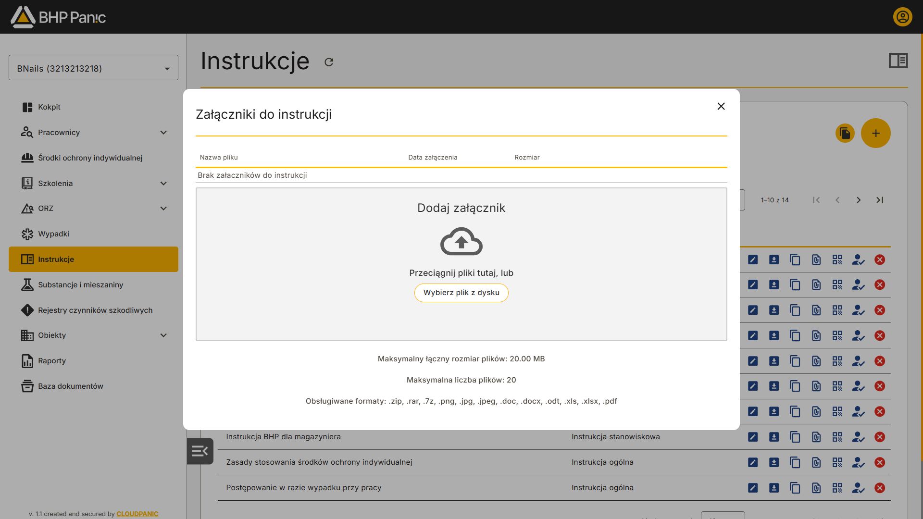Show QR code for Instrukcja BHP dla magazyniera
The image size is (923, 519).
837,437
